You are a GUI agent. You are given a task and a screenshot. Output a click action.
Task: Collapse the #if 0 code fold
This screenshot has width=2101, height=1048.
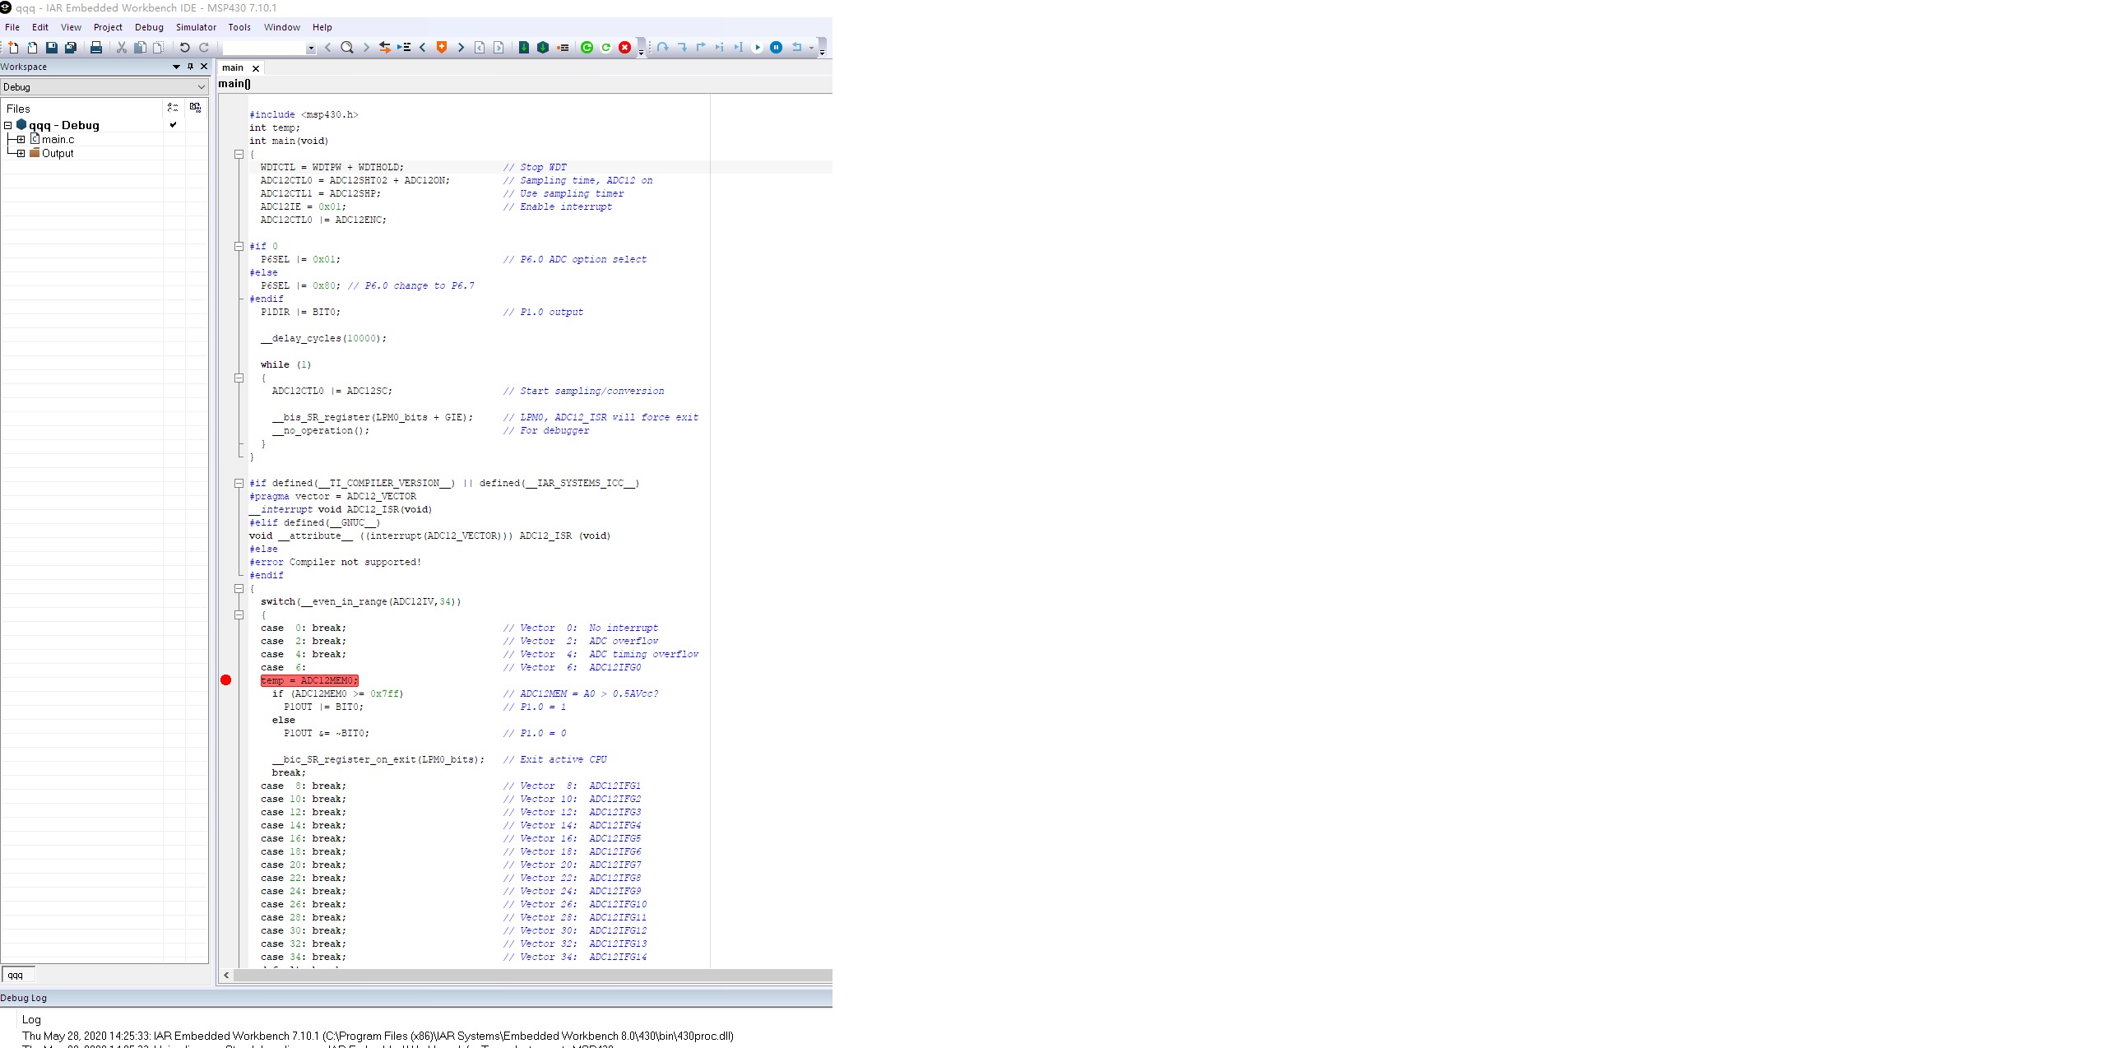(239, 246)
